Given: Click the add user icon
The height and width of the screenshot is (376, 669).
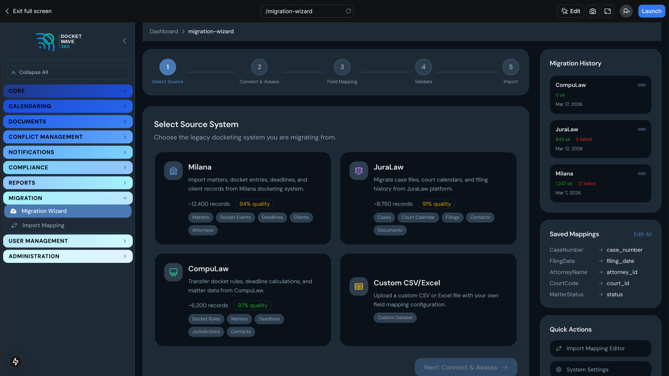Looking at the screenshot, I should pos(626,11).
